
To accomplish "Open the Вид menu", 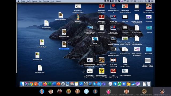I will click(x=40, y=1).
